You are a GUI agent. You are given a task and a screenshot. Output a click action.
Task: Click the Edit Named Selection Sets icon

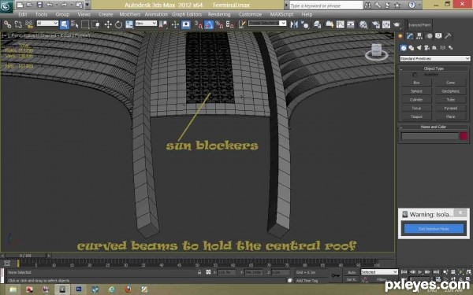(x=242, y=24)
